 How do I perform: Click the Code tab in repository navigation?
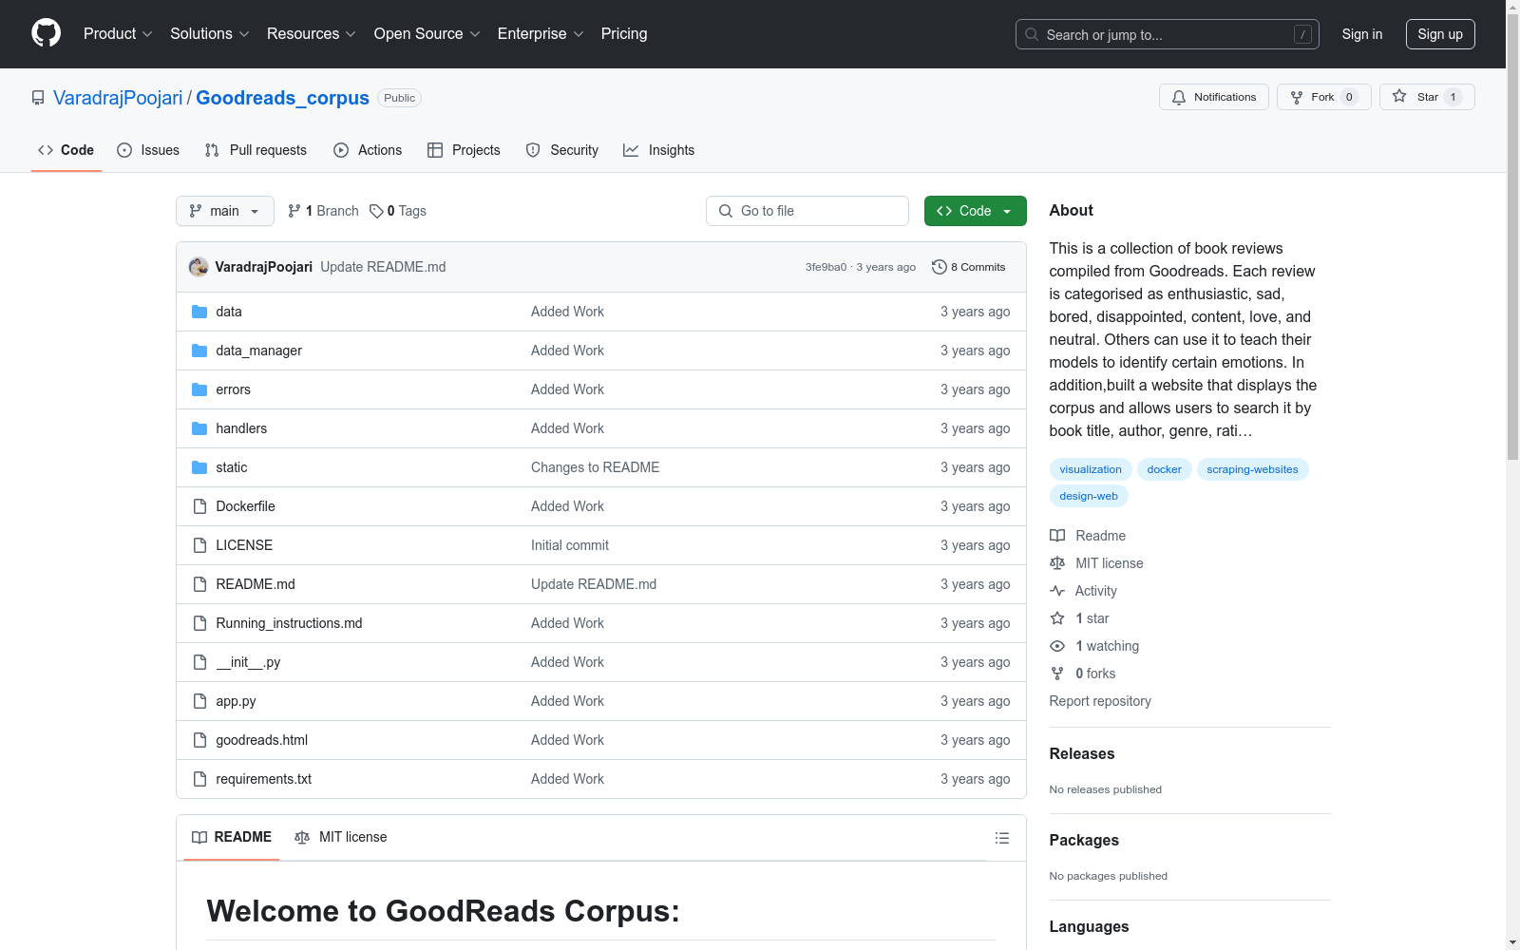click(66, 150)
